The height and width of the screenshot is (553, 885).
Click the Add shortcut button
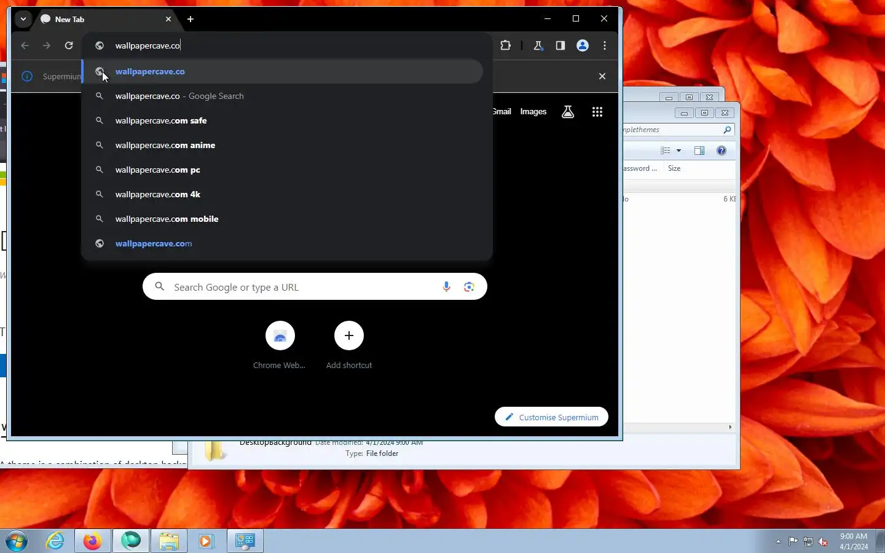pyautogui.click(x=349, y=345)
